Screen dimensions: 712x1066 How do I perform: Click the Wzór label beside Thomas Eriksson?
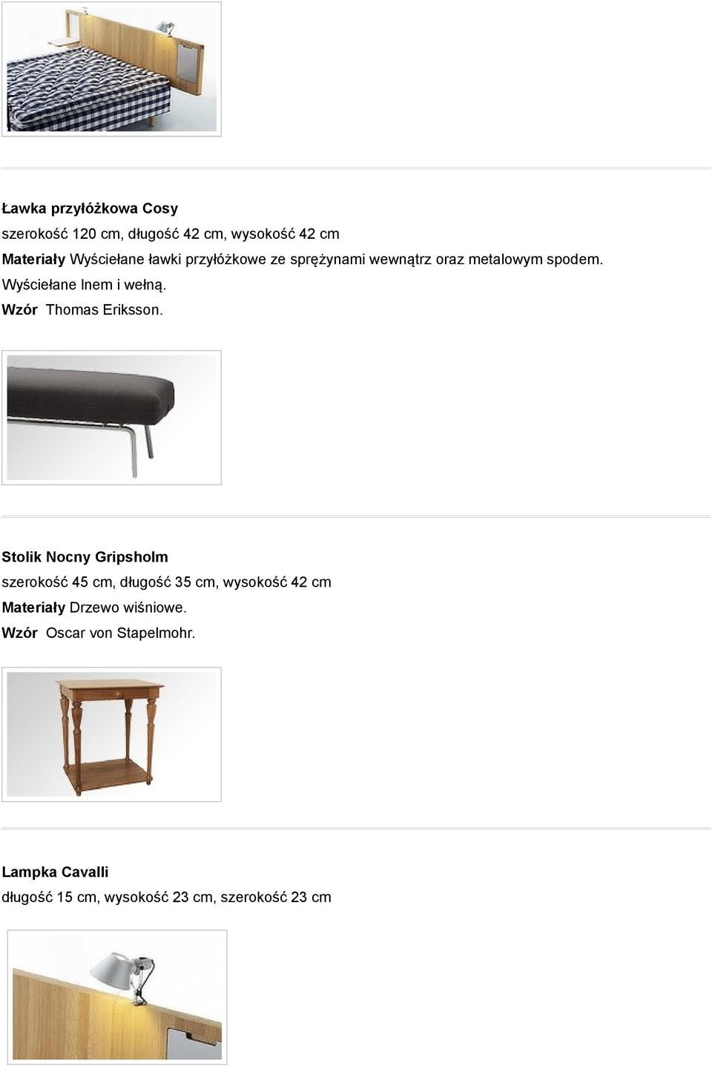pyautogui.click(x=20, y=309)
